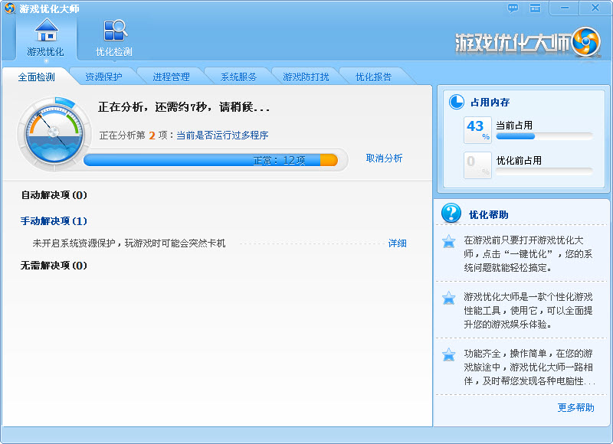Click the analysis progress bar

211,160
